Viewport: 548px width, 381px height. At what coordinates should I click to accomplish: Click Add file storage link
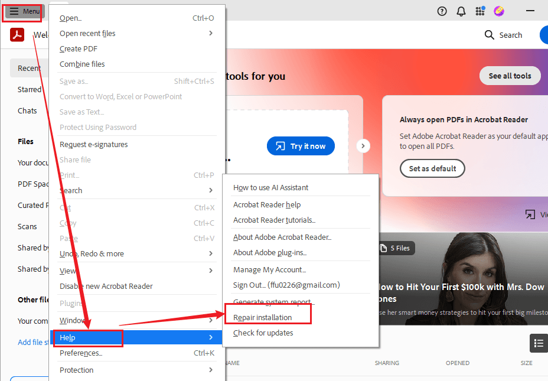coord(33,342)
